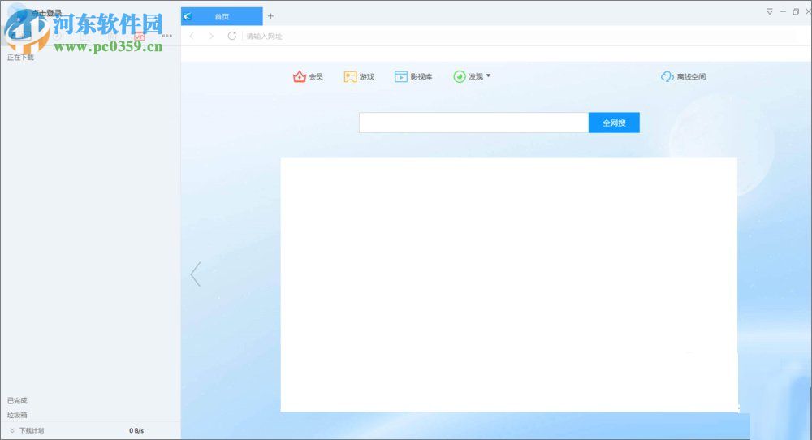The image size is (812, 440).
Task: Open the three-dot more options menu
Action: (167, 36)
